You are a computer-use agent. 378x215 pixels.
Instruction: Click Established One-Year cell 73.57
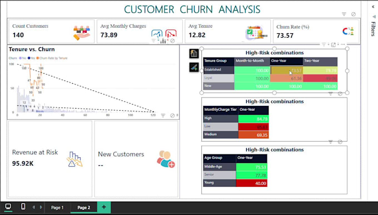tap(286, 70)
